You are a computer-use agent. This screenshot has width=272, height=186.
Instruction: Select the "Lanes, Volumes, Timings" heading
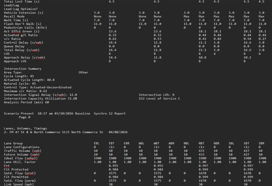[x=25, y=128]
